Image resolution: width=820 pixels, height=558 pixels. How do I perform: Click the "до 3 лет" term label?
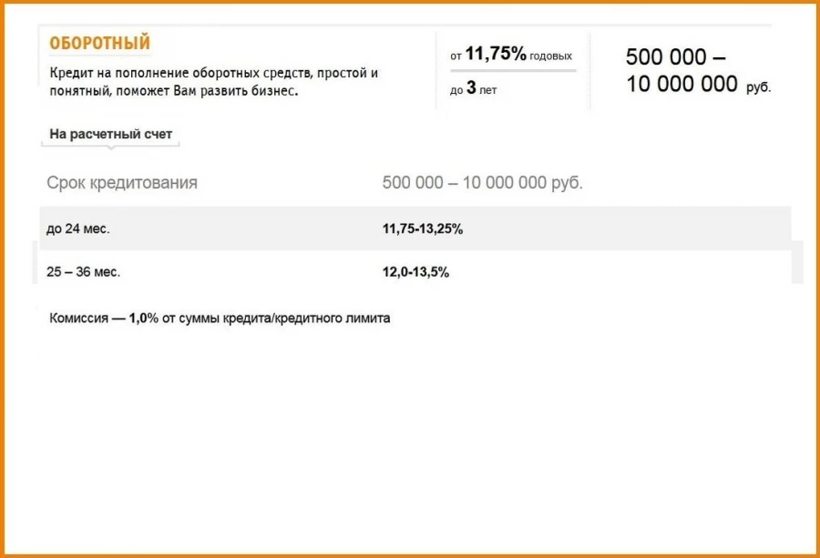pos(473,90)
